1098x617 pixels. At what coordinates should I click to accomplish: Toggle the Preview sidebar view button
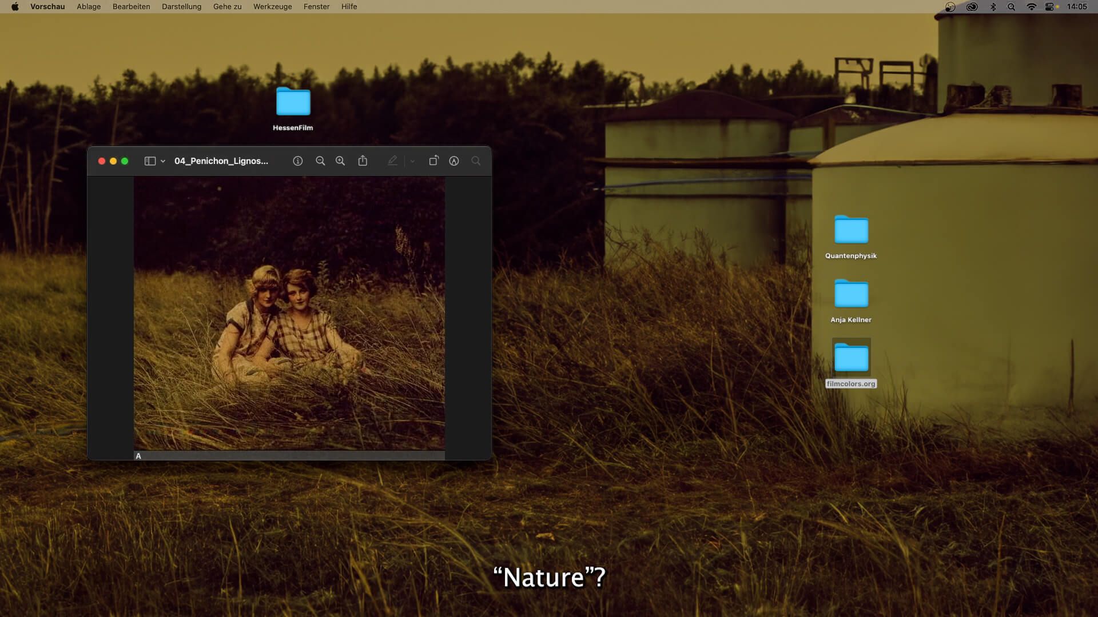(x=150, y=161)
